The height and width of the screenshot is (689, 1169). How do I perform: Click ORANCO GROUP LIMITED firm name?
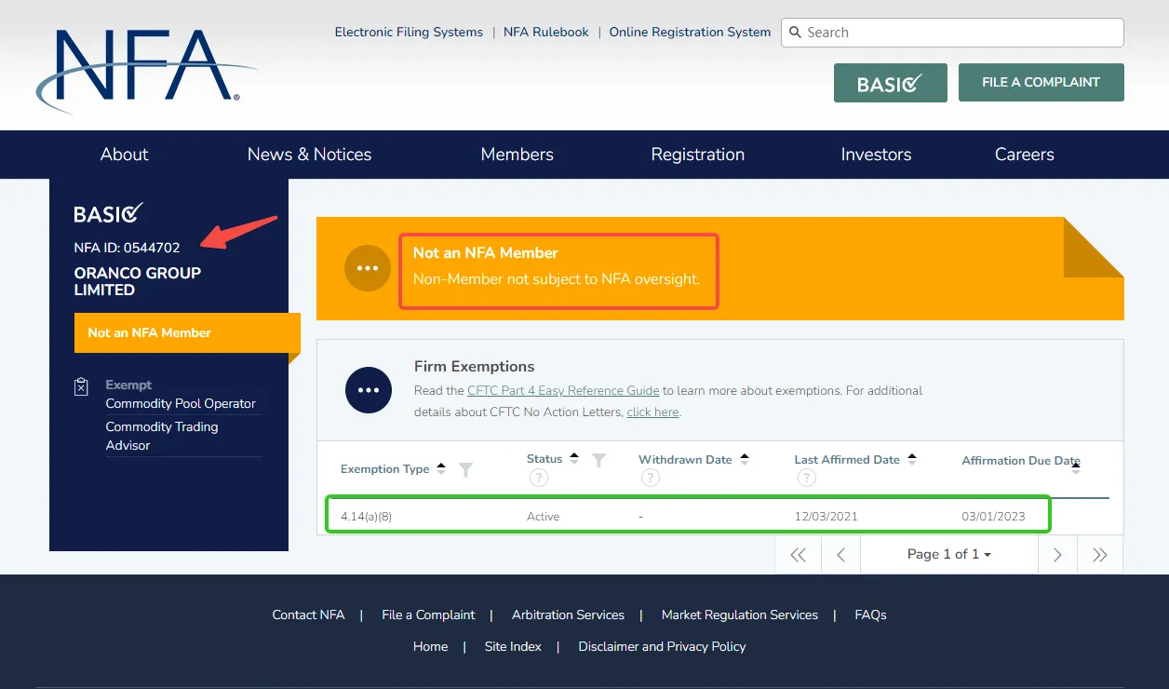point(138,281)
